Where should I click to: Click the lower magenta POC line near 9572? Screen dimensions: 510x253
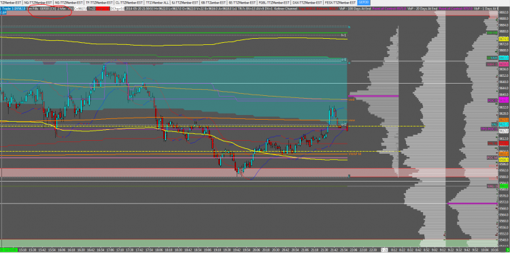point(462,203)
